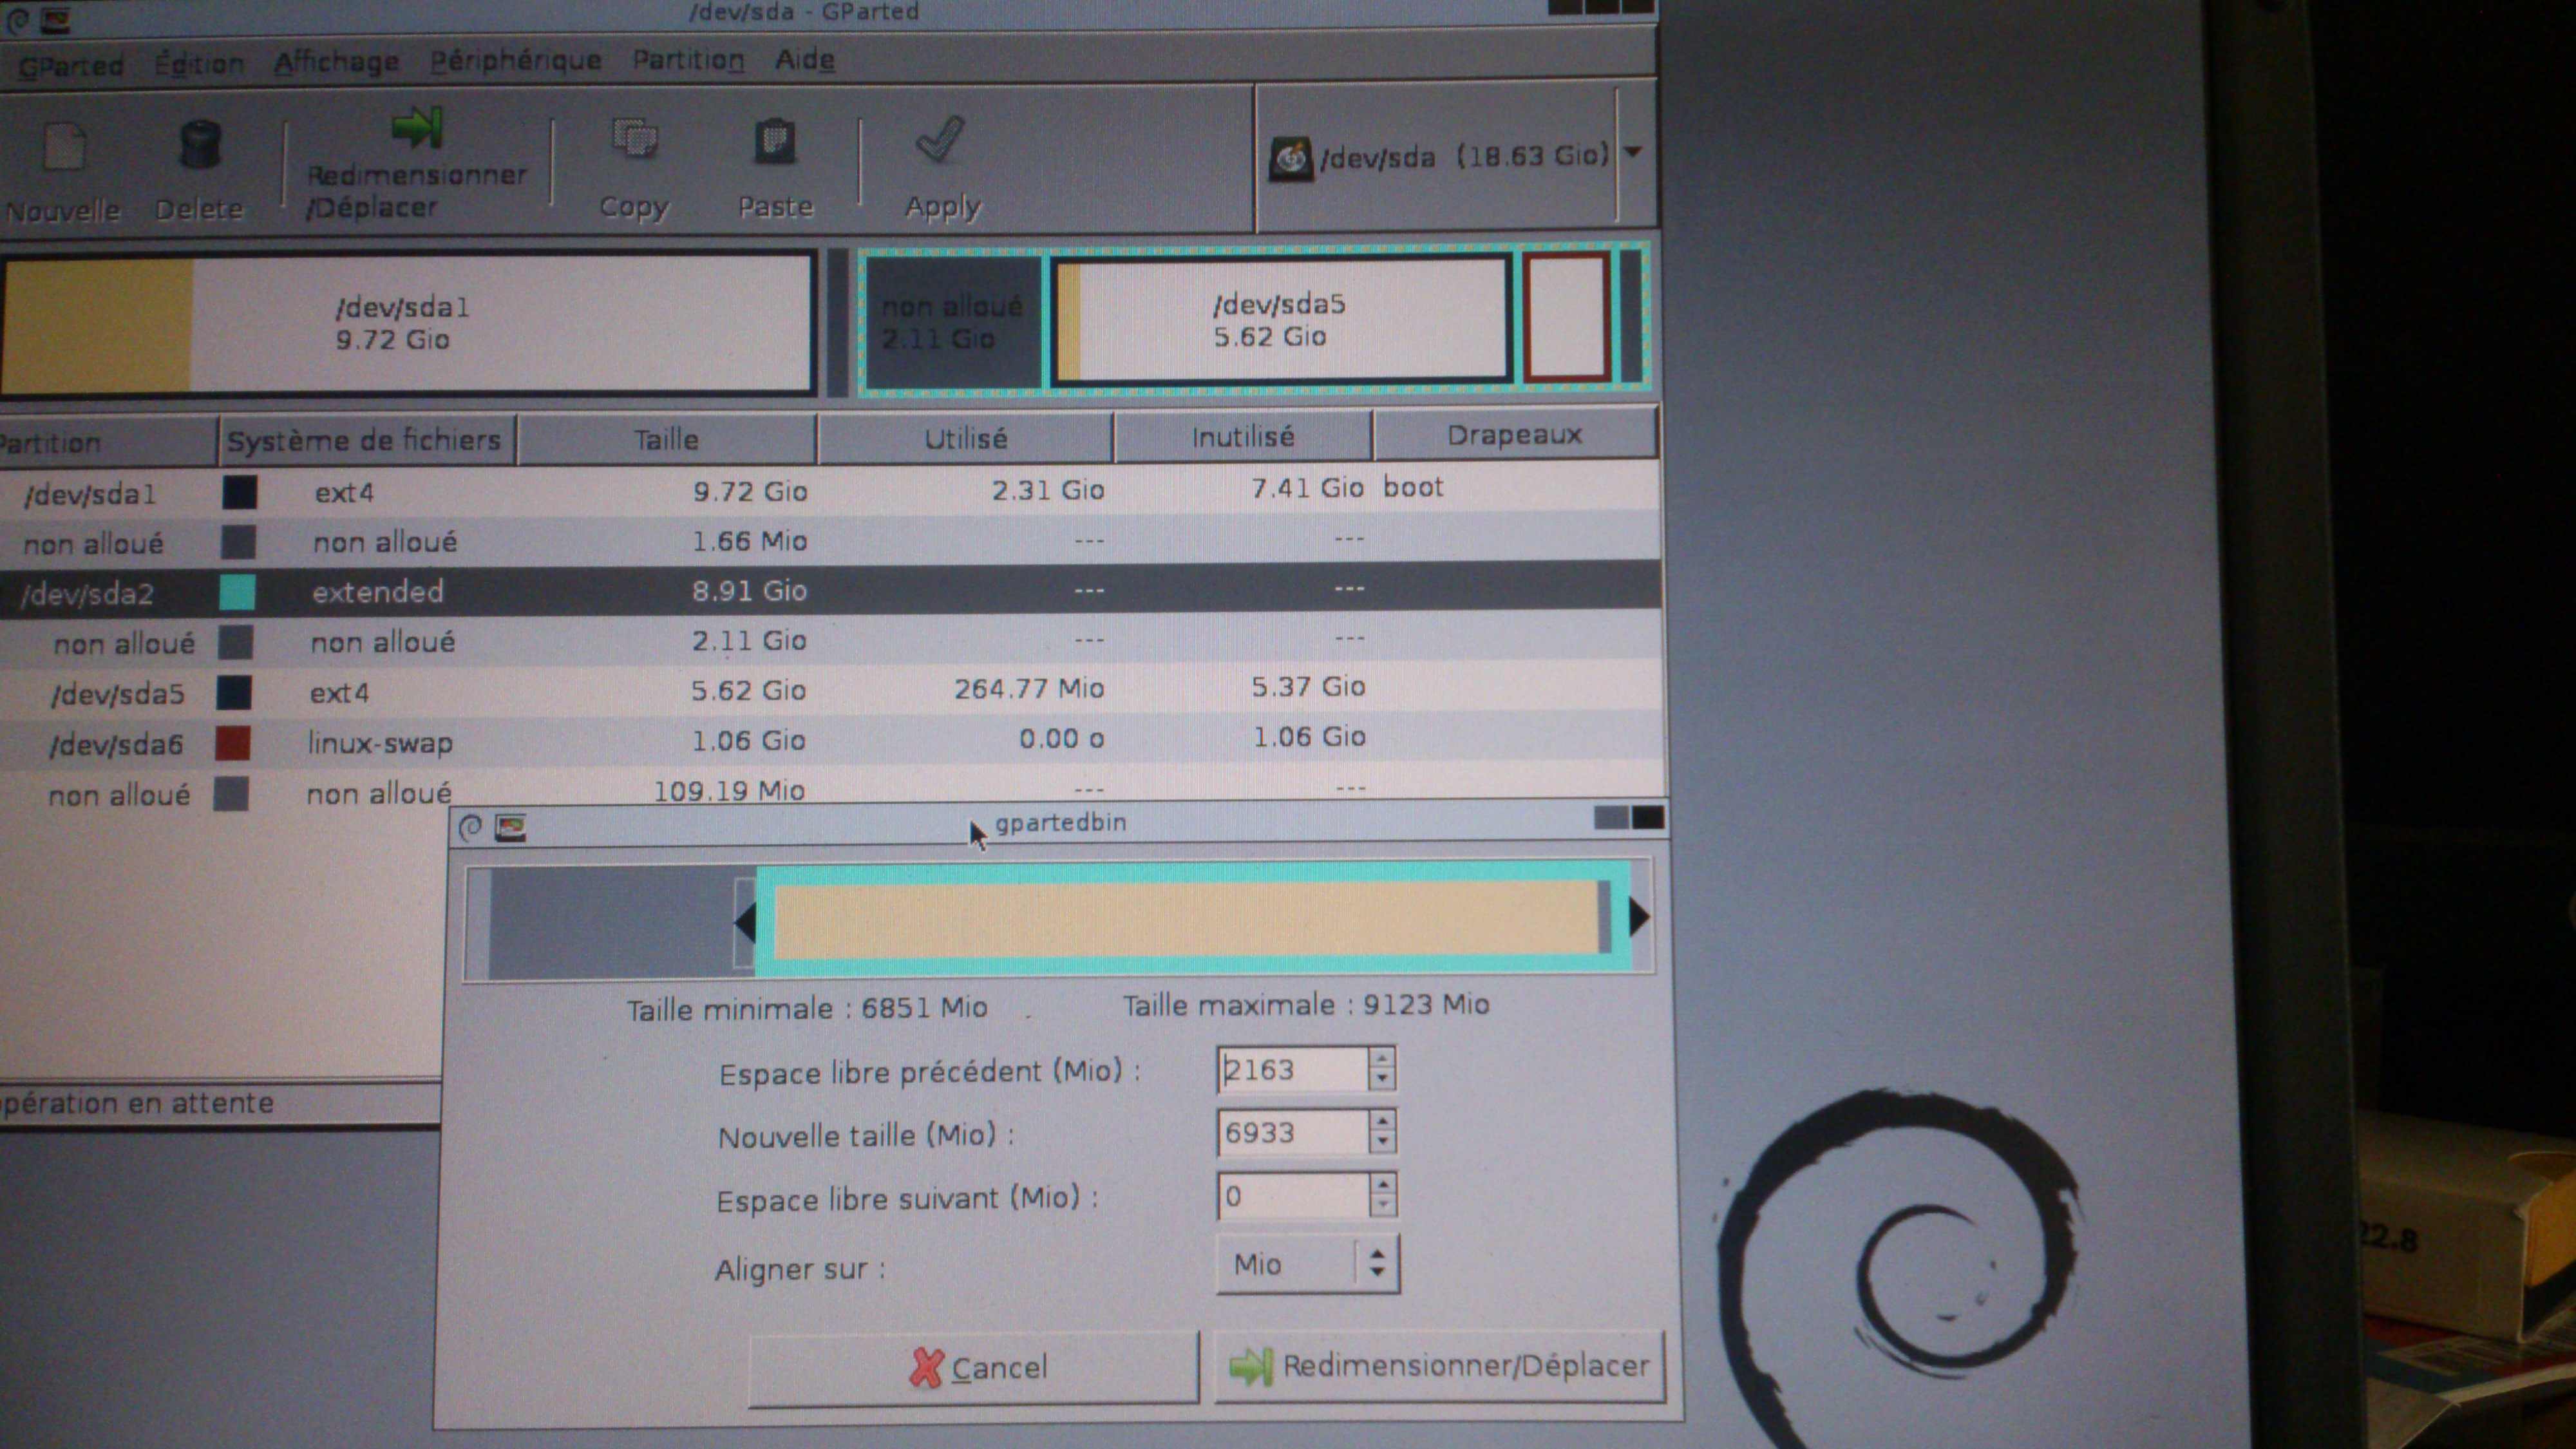The image size is (2576, 1449).
Task: Click the Paste toolbar icon
Action: tap(775, 141)
